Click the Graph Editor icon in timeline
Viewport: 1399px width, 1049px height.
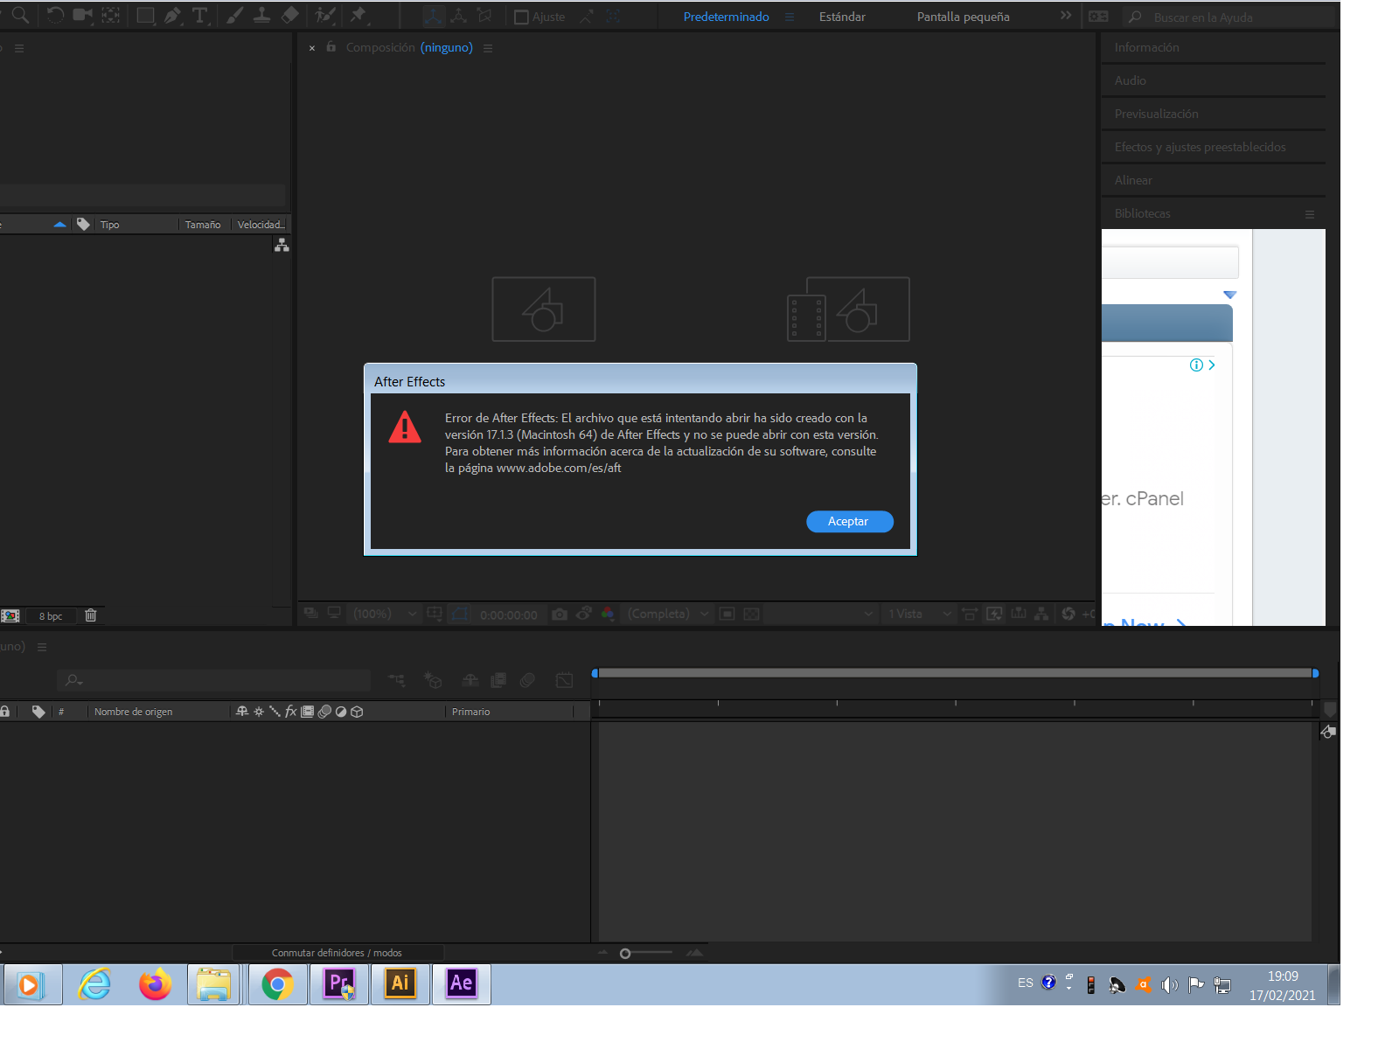tap(564, 680)
